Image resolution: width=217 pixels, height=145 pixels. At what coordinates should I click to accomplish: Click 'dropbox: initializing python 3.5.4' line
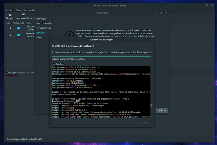point(70,110)
